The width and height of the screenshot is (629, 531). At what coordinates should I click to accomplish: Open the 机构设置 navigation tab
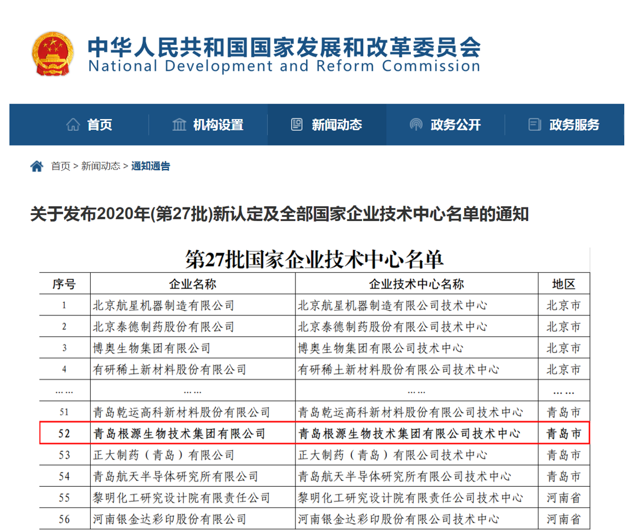point(218,125)
